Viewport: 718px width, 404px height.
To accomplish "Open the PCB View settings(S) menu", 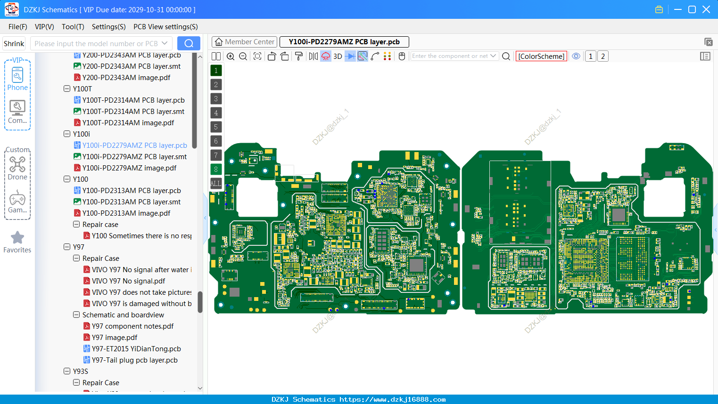I will click(165, 27).
